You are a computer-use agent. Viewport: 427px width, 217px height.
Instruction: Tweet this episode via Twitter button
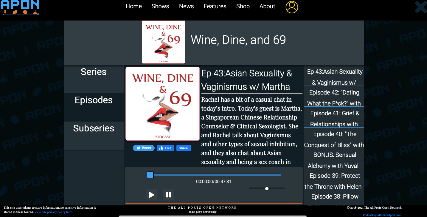144,148
